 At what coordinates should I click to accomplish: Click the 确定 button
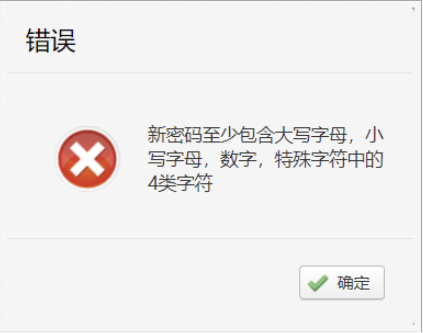click(342, 283)
